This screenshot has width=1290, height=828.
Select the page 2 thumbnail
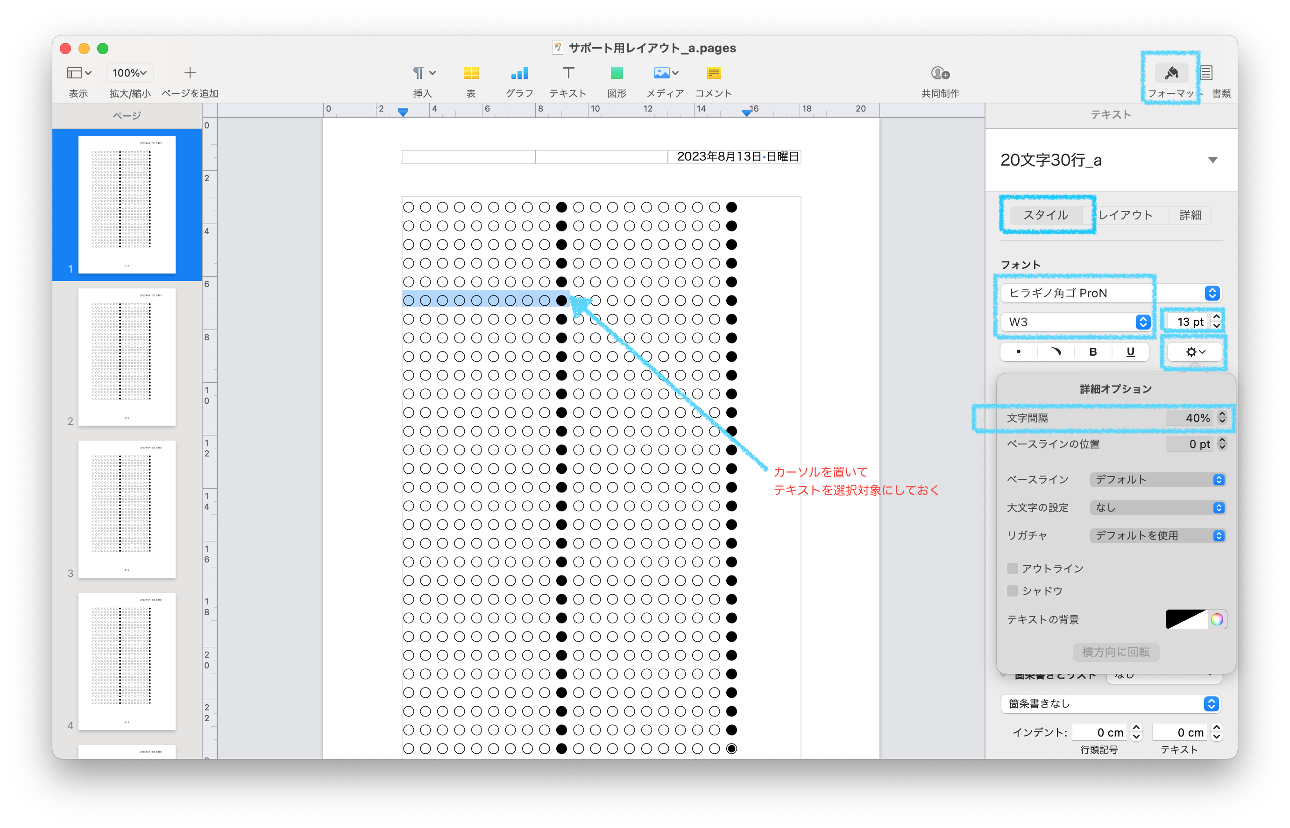(x=127, y=357)
